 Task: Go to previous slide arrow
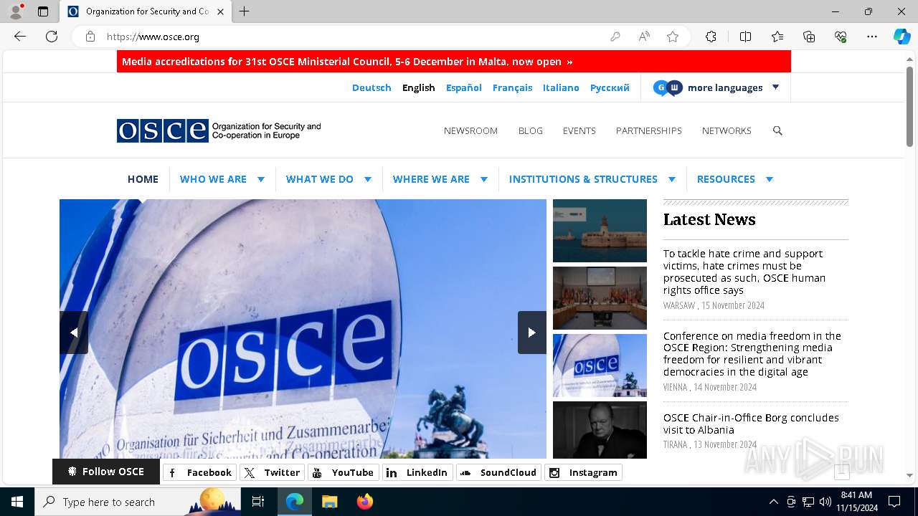tap(74, 333)
